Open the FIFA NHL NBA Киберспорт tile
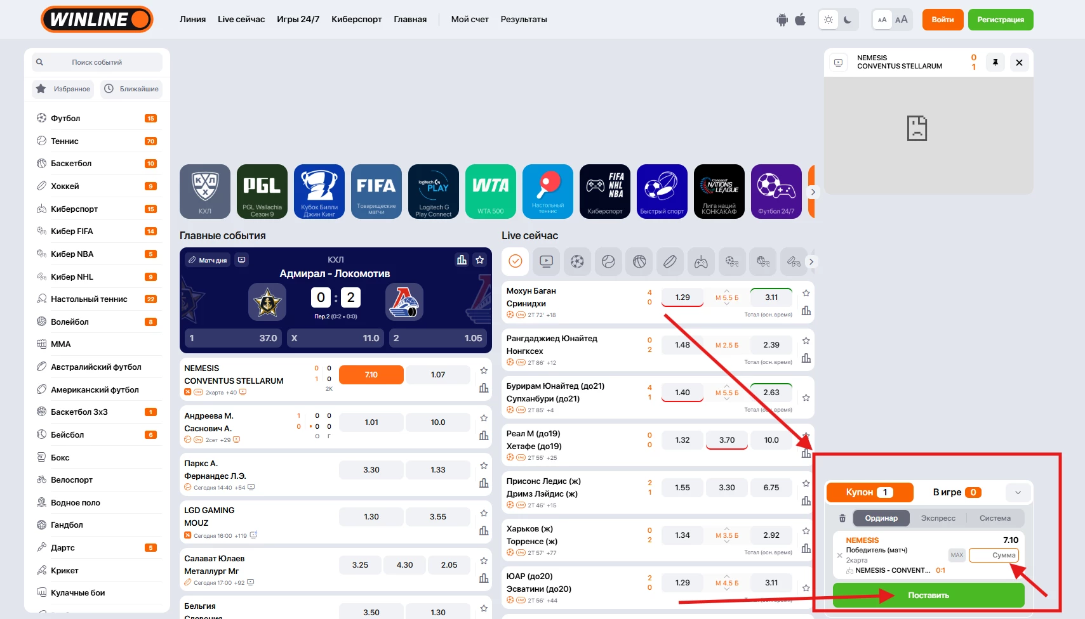This screenshot has width=1085, height=619. tap(605, 192)
